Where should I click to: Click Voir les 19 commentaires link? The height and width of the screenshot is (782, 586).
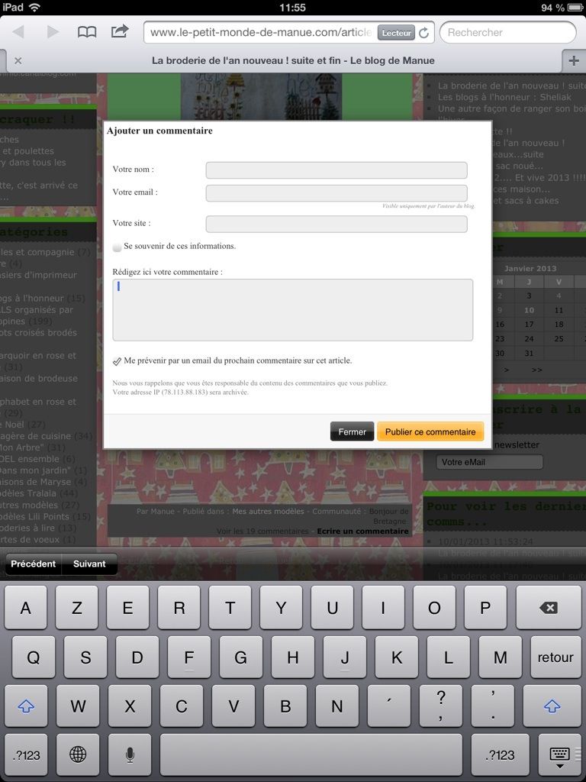262,532
